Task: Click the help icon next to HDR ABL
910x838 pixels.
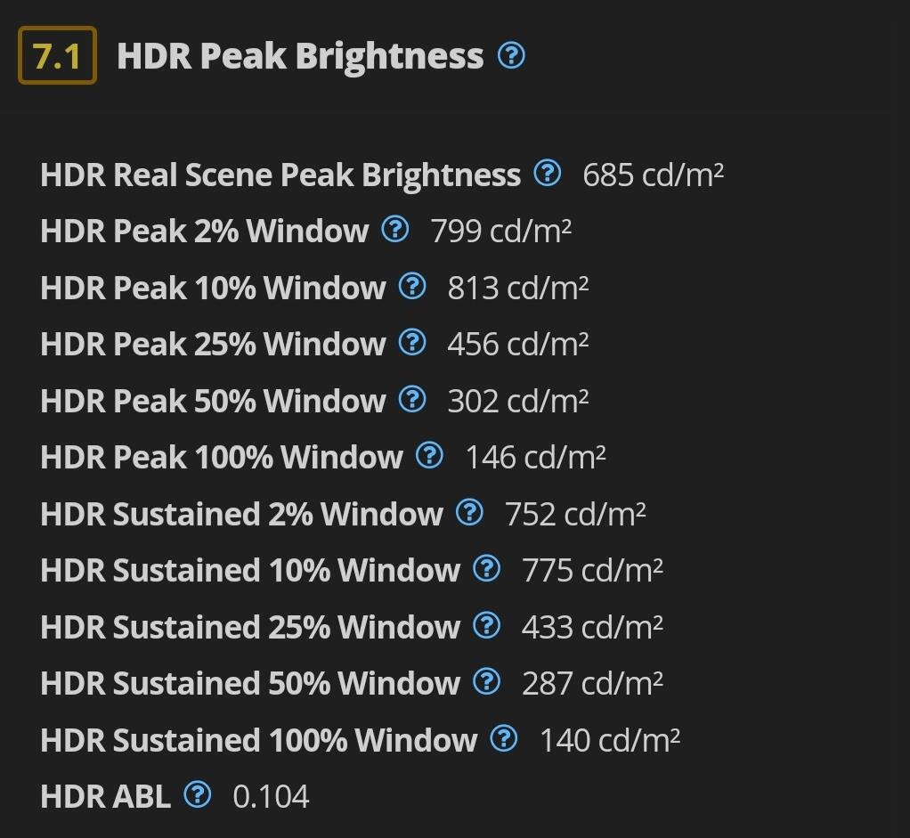Action: [198, 794]
